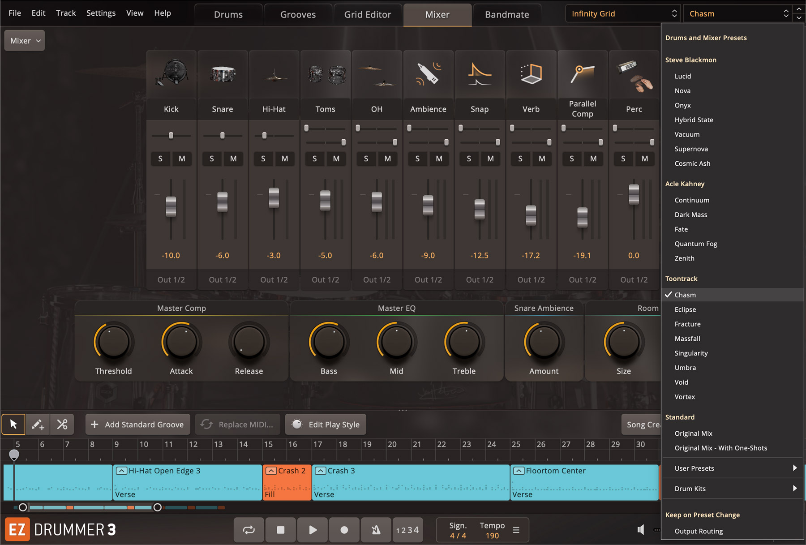Image resolution: width=806 pixels, height=545 pixels.
Task: Open the Mixer view dropdown
Action: pos(25,41)
